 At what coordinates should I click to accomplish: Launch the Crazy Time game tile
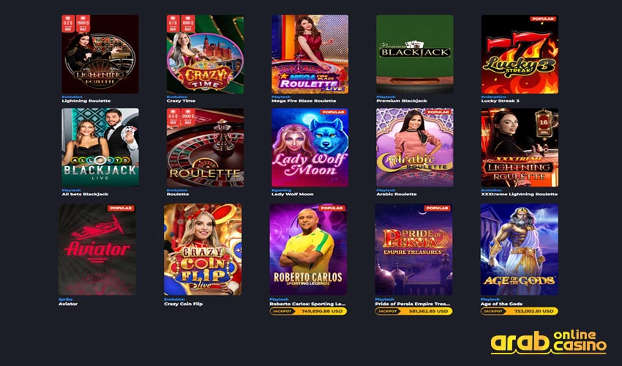tap(205, 54)
